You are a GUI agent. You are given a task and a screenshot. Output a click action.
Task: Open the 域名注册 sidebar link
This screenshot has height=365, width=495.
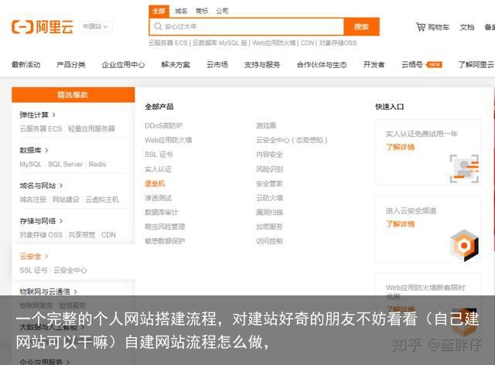[32, 200]
